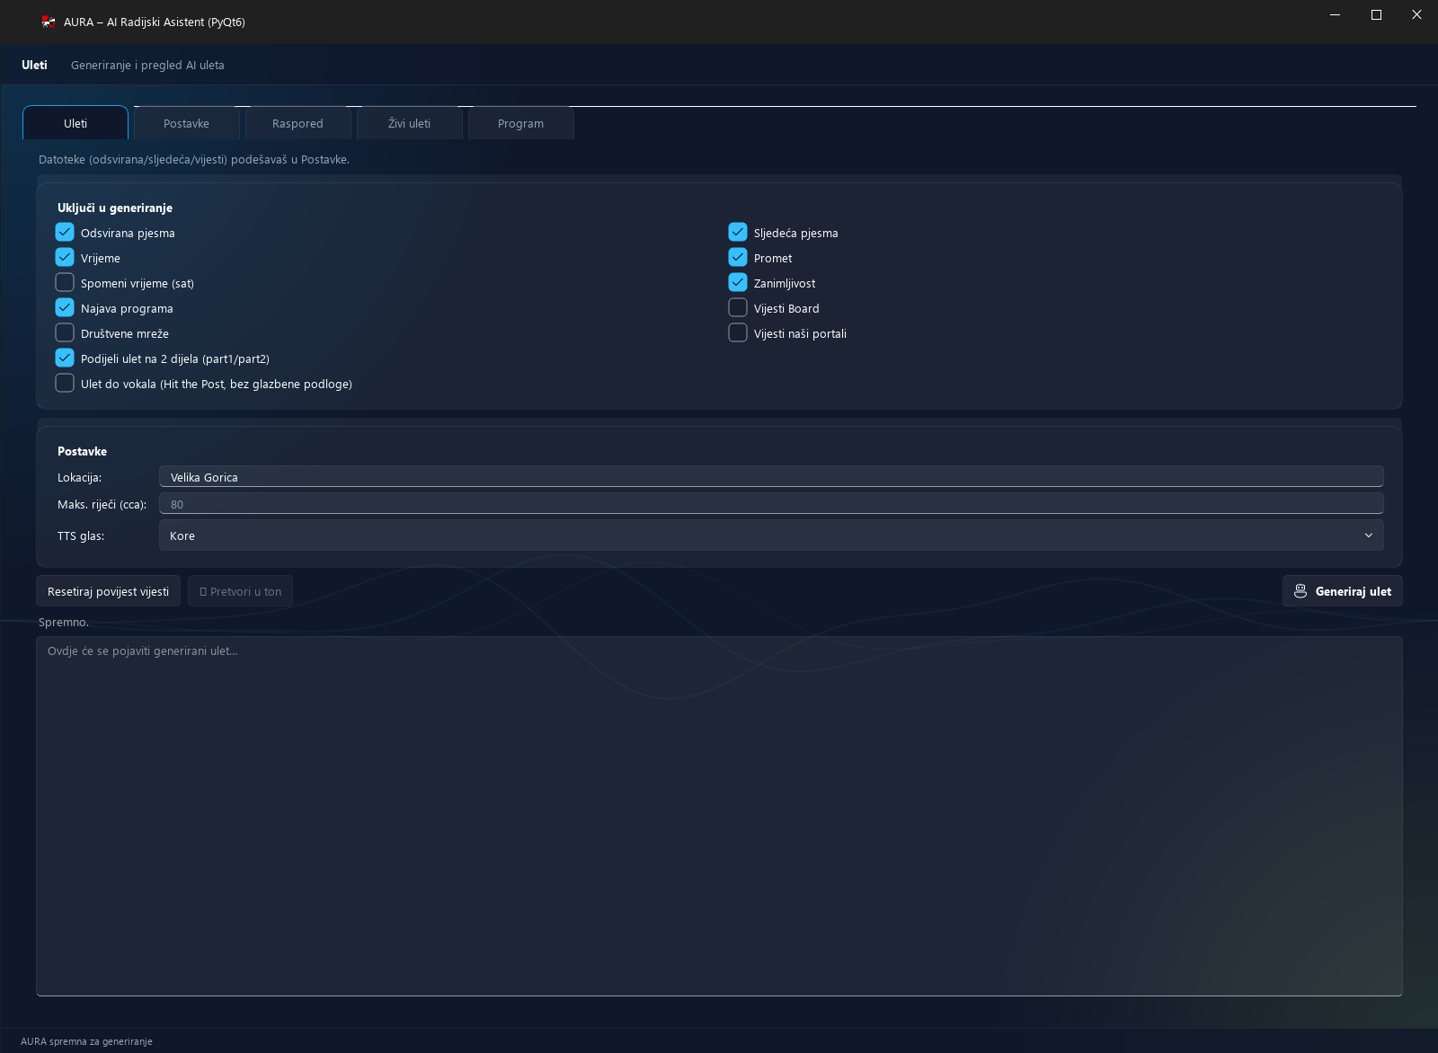
Task: Open the Raspored tab
Action: coord(297,123)
